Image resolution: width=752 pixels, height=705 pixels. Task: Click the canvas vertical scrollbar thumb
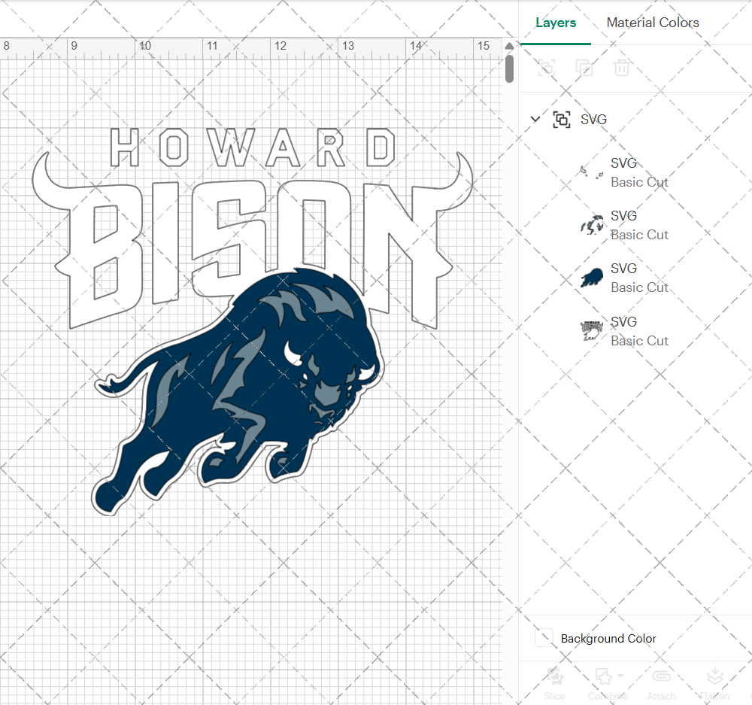509,68
